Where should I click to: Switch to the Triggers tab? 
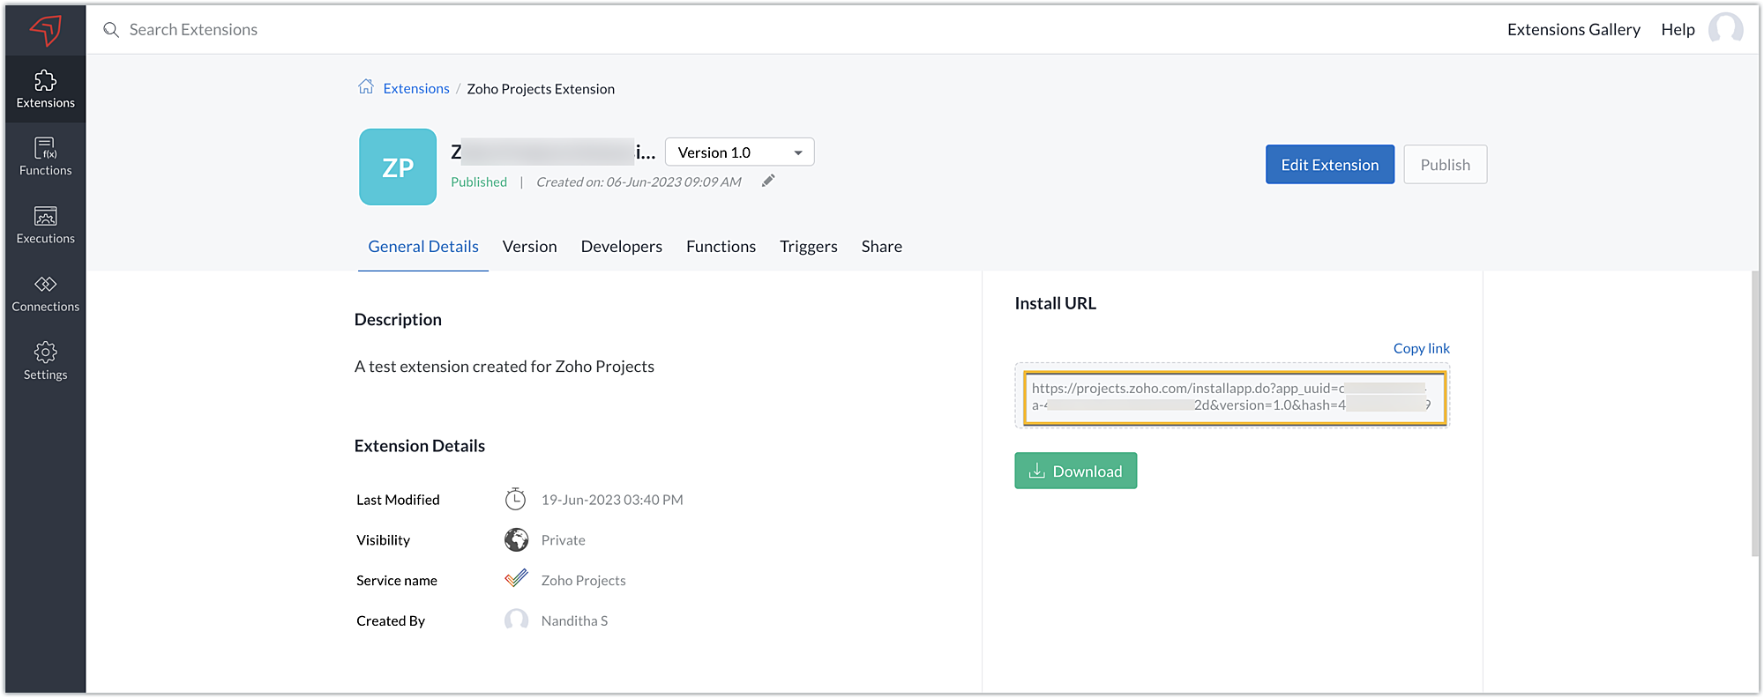[x=808, y=247]
